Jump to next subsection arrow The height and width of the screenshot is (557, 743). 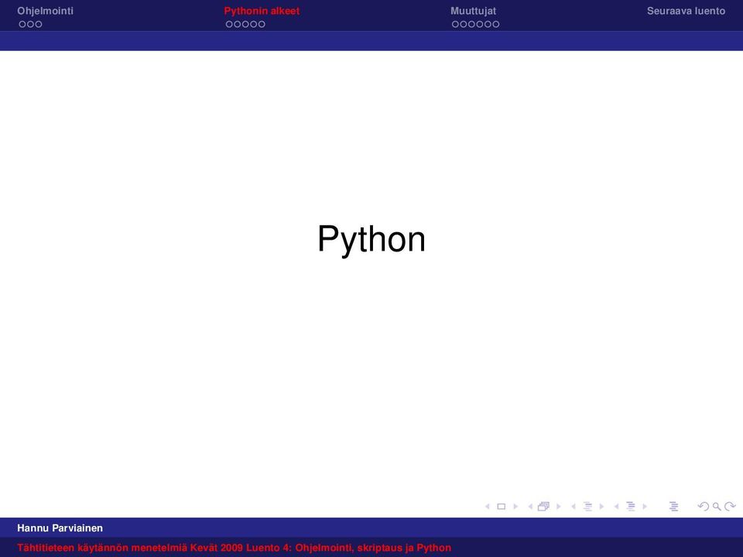(x=602, y=507)
